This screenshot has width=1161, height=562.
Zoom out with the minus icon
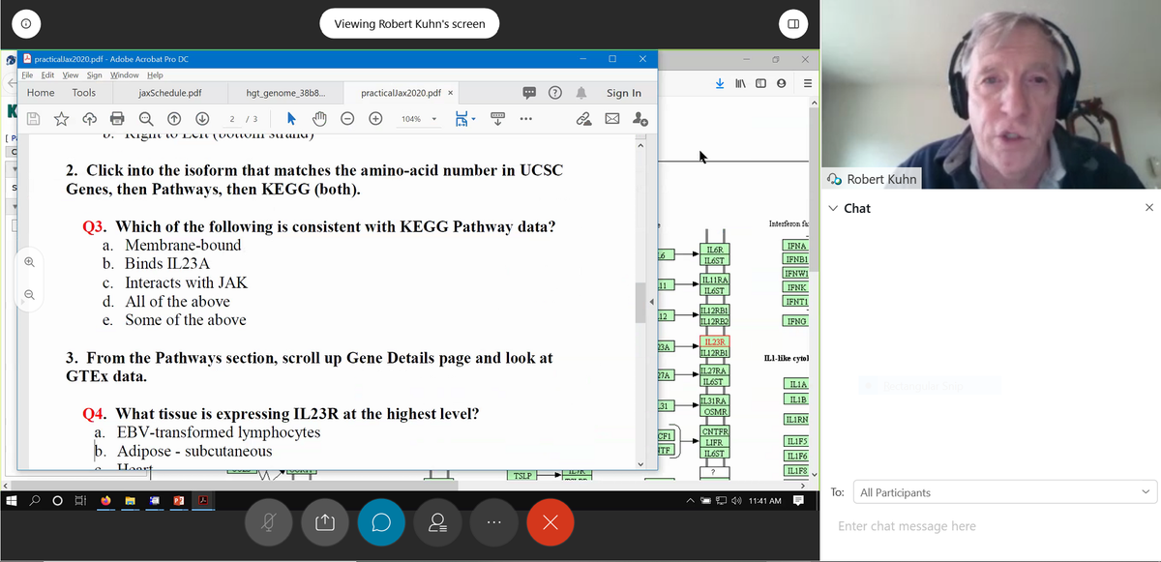point(346,119)
